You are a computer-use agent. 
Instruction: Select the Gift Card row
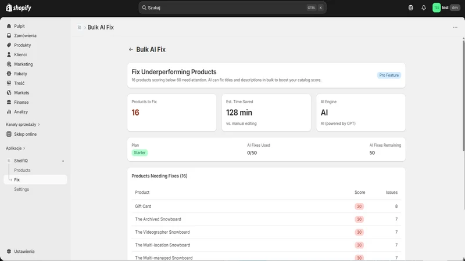(x=266, y=206)
